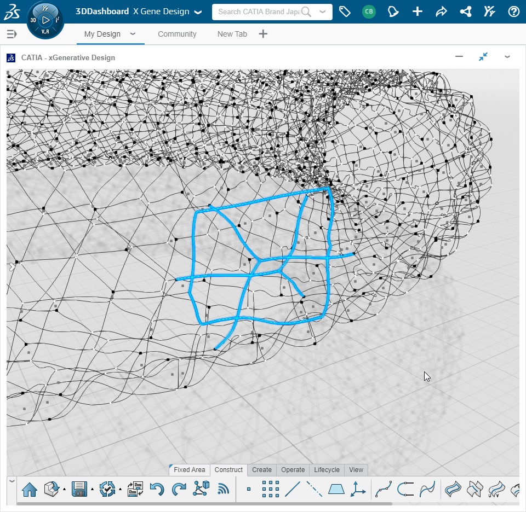Screen dimensions: 526x512
Task: Select the curve on surface tool
Action: pyautogui.click(x=427, y=489)
